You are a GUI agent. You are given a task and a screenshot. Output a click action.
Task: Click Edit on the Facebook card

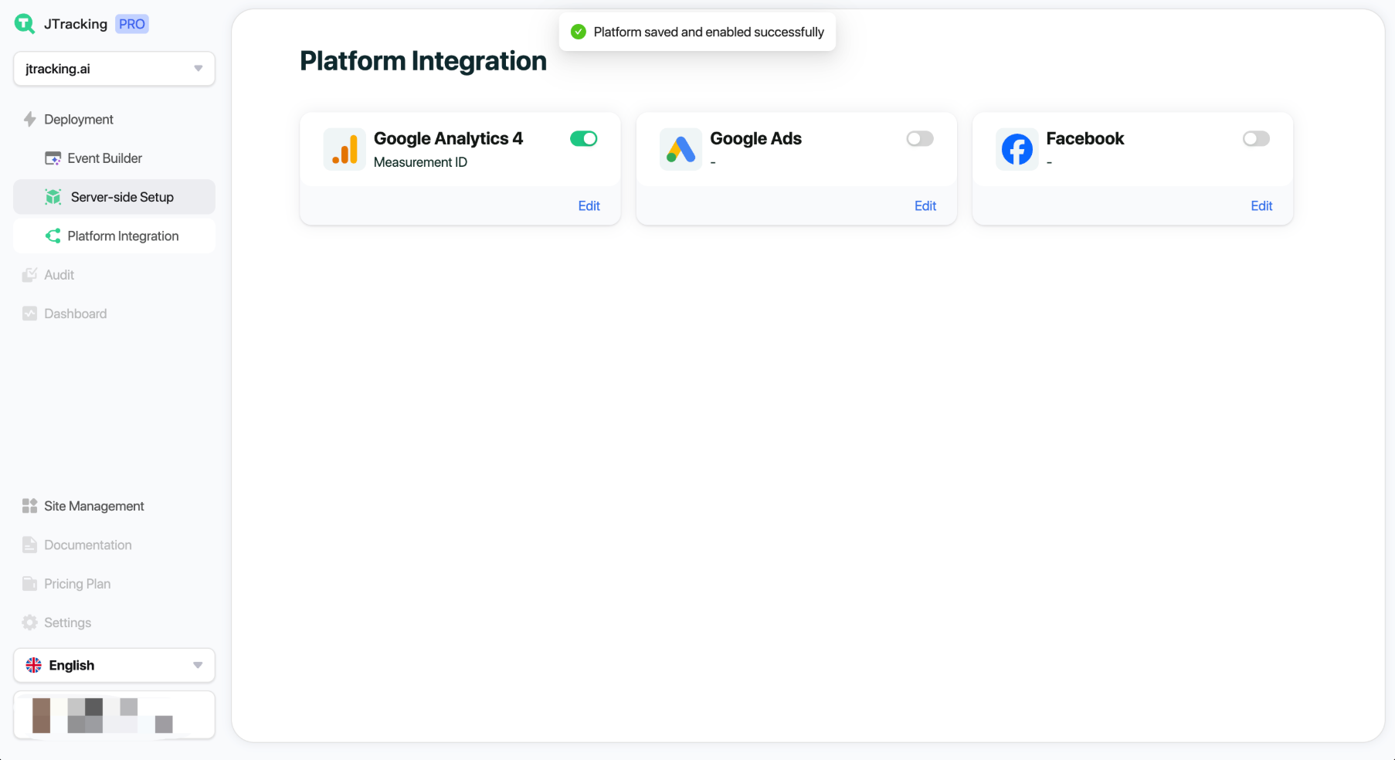tap(1261, 206)
